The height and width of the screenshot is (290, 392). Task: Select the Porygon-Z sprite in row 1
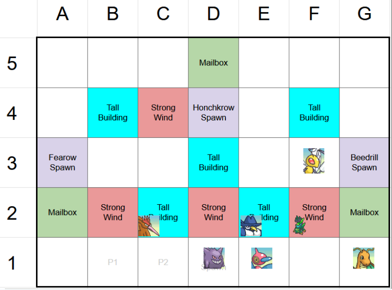coord(261,258)
